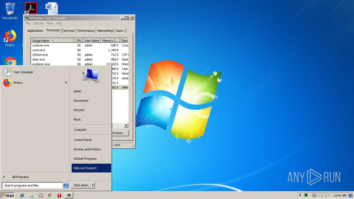
Task: Open Recycle Bin desktop icon
Action: (x=10, y=11)
